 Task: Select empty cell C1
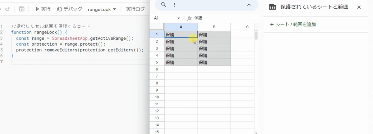click(x=242, y=34)
